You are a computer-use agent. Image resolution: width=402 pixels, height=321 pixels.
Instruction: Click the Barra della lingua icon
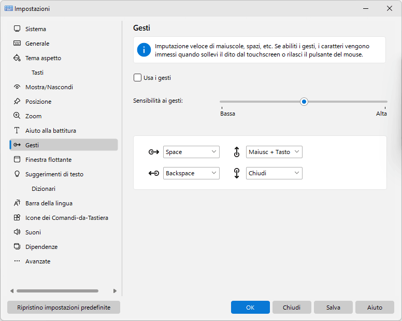pyautogui.click(x=17, y=203)
